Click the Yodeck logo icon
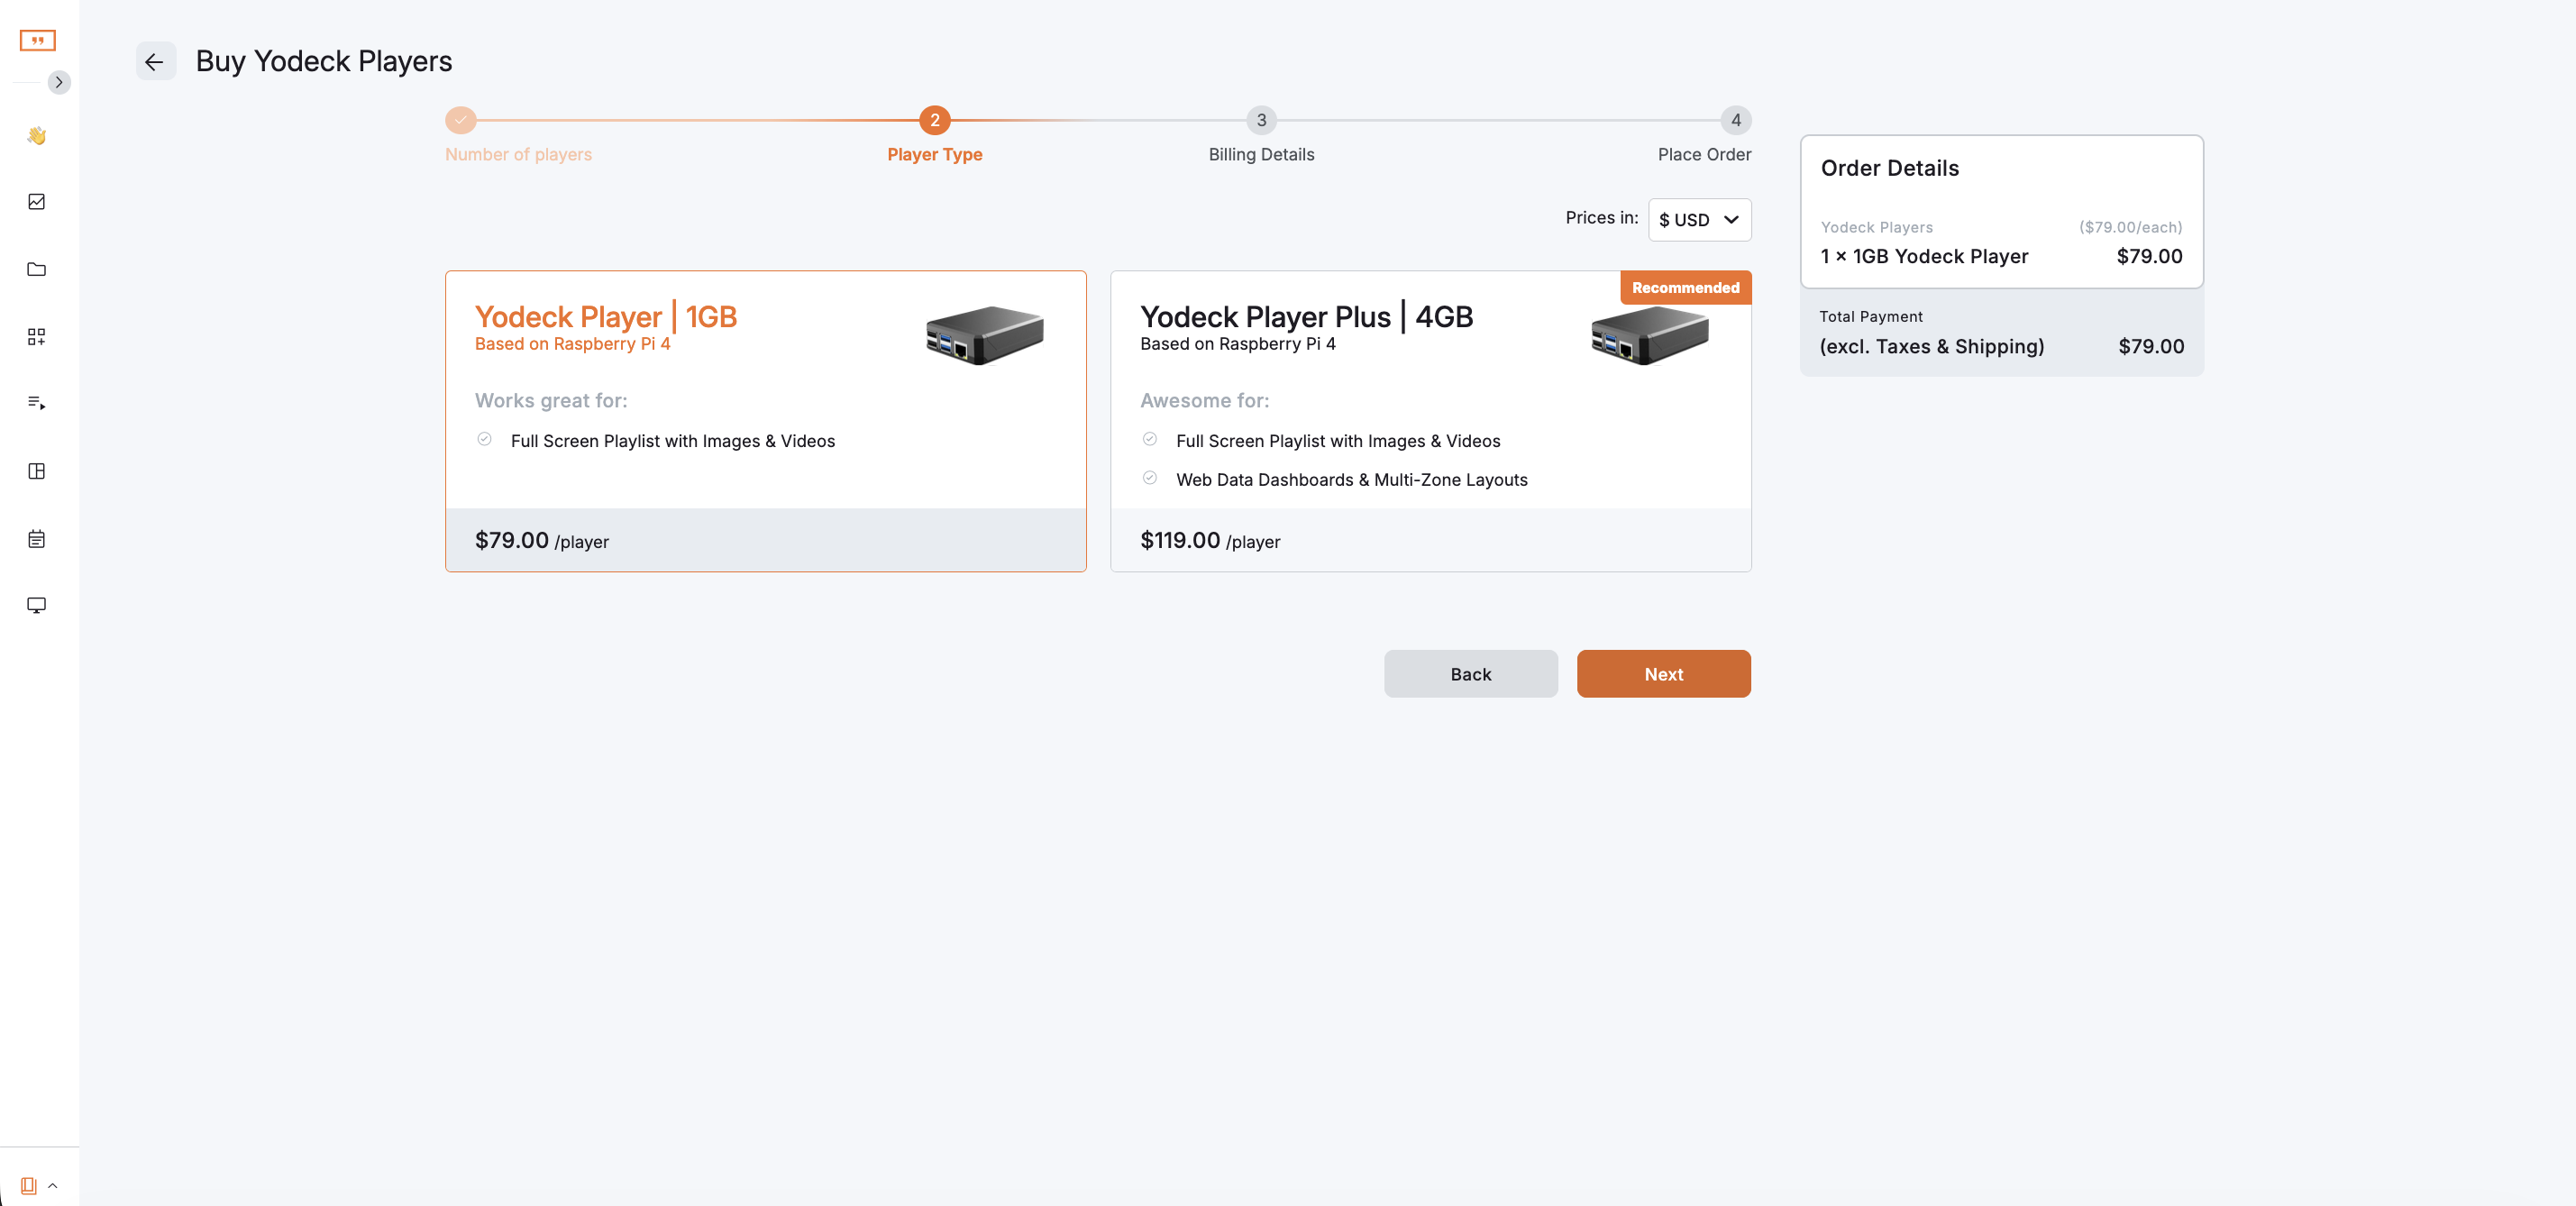Screen dimensions: 2576x1206 (37, 40)
